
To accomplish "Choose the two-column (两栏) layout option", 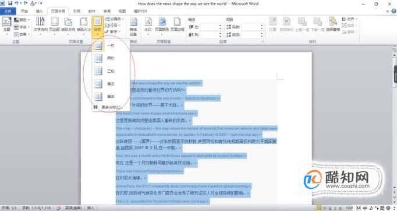I will (111, 58).
